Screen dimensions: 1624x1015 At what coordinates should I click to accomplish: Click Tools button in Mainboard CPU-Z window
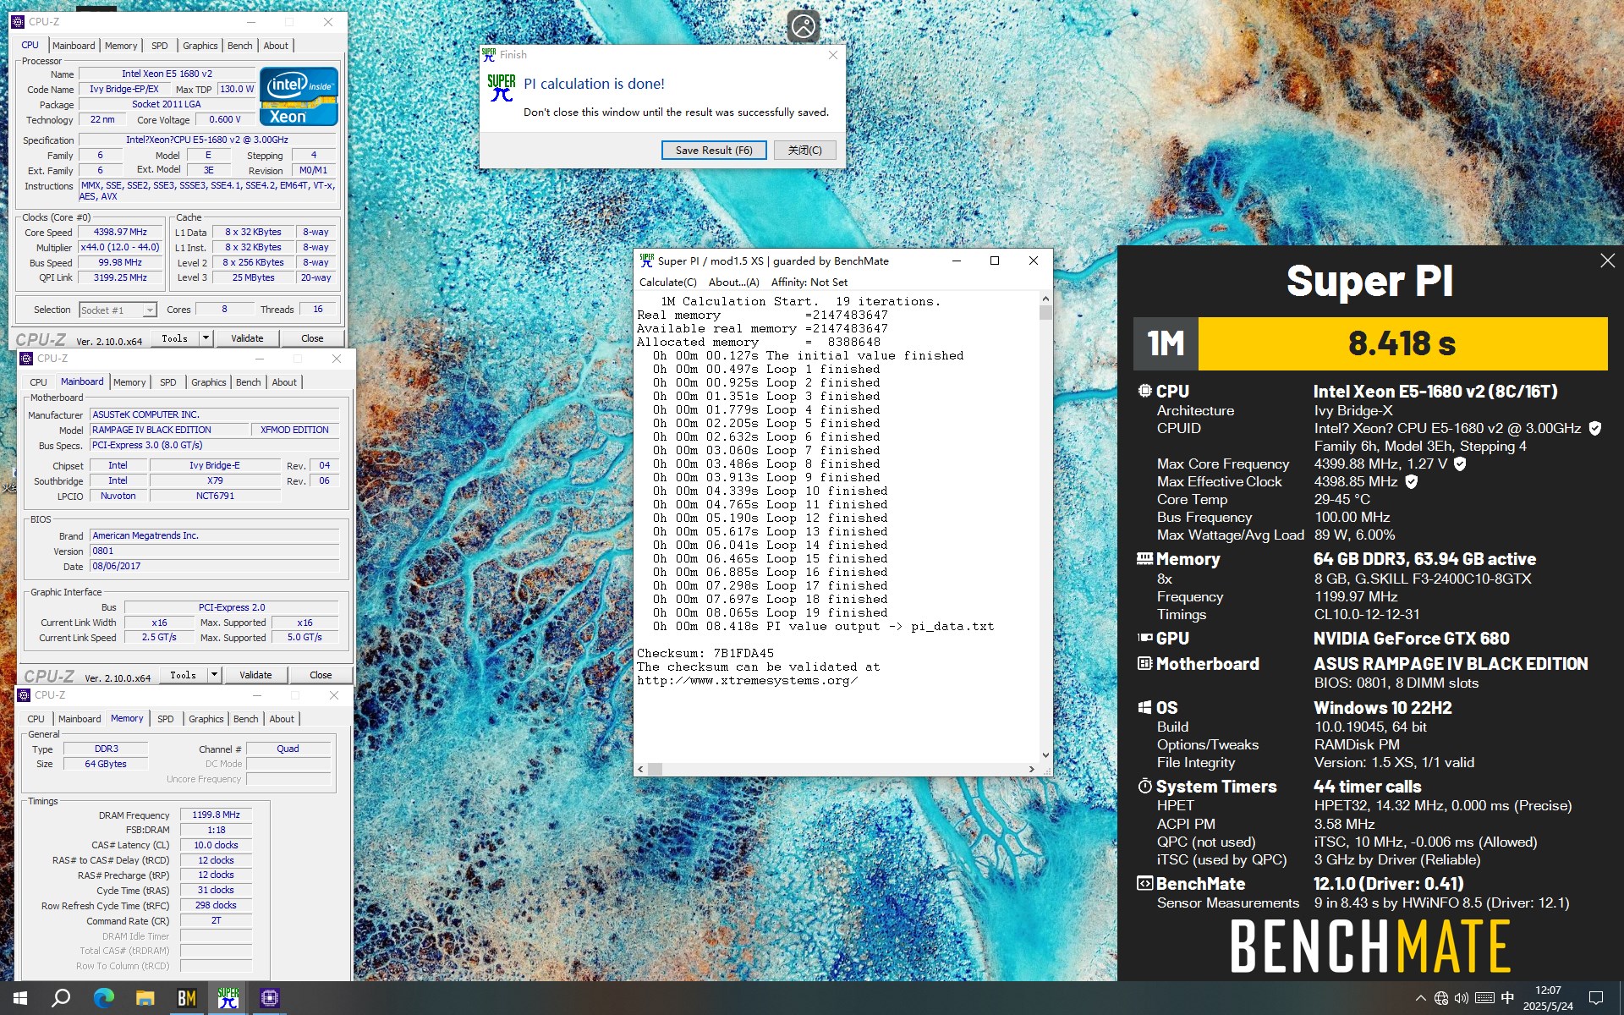pyautogui.click(x=184, y=675)
